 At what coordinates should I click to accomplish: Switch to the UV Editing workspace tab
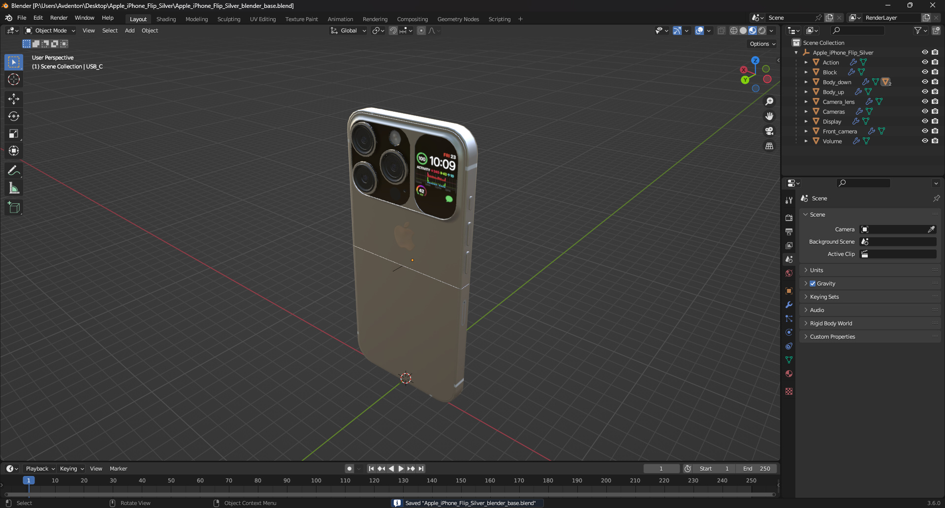(263, 19)
